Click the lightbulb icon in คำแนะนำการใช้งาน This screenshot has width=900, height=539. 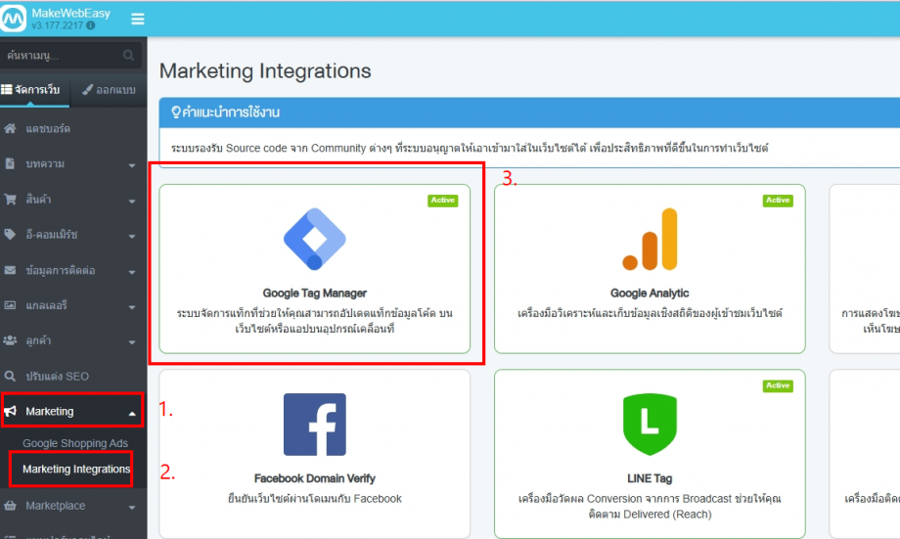tap(176, 112)
